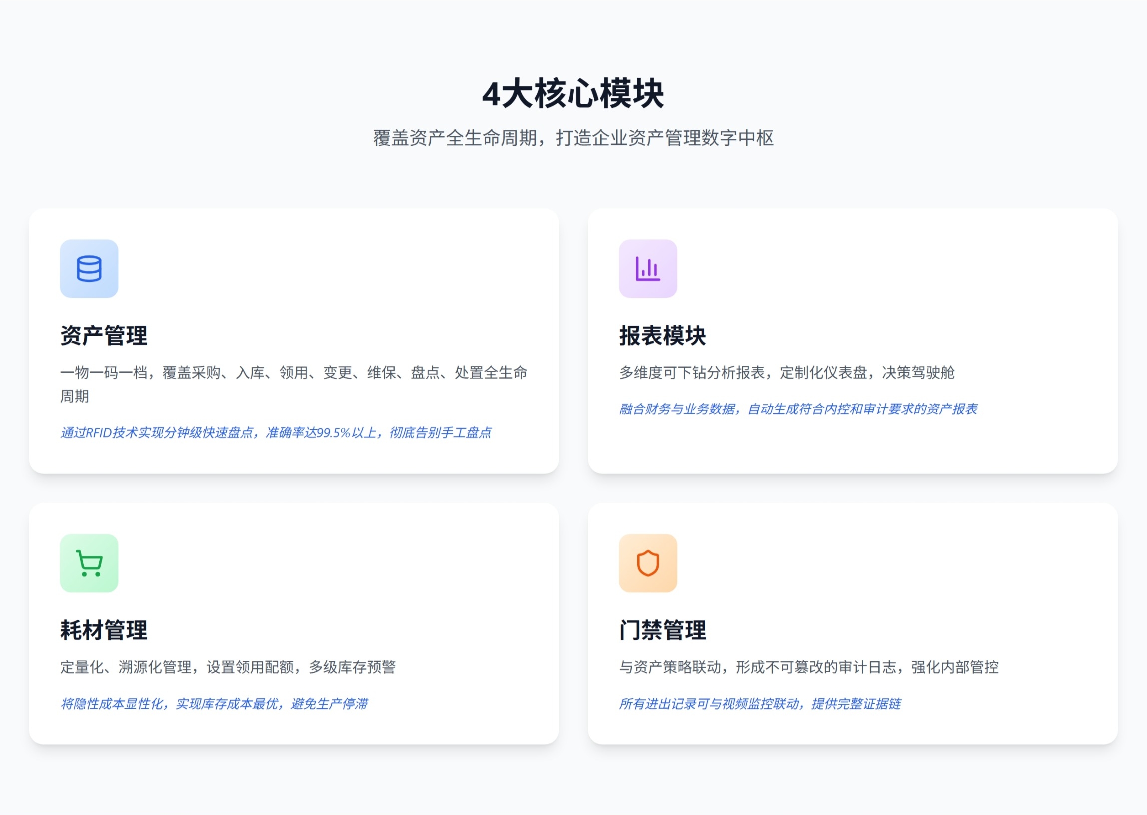Select the 耗材管理 heading
This screenshot has height=815, width=1147.
(104, 630)
